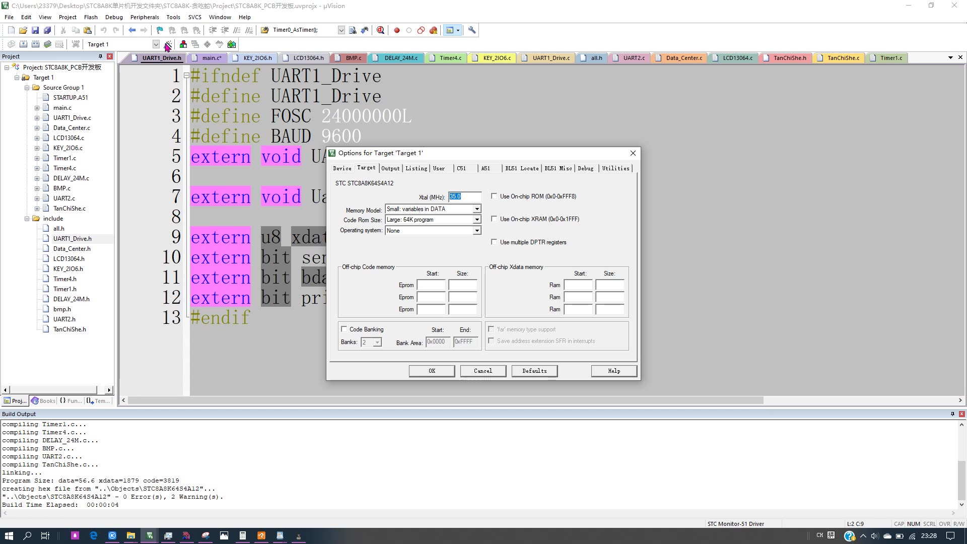The image size is (967, 544).
Task: Open the Memory Model dropdown
Action: pos(476,209)
